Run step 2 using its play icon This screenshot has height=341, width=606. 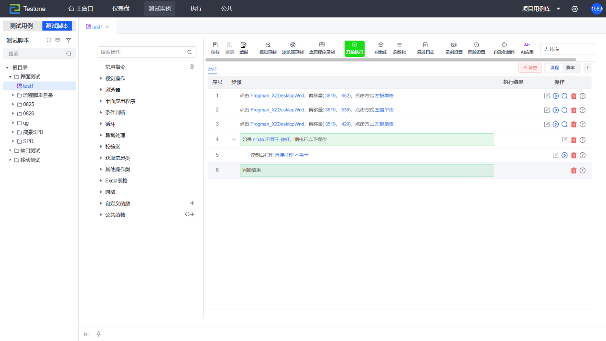pos(556,110)
